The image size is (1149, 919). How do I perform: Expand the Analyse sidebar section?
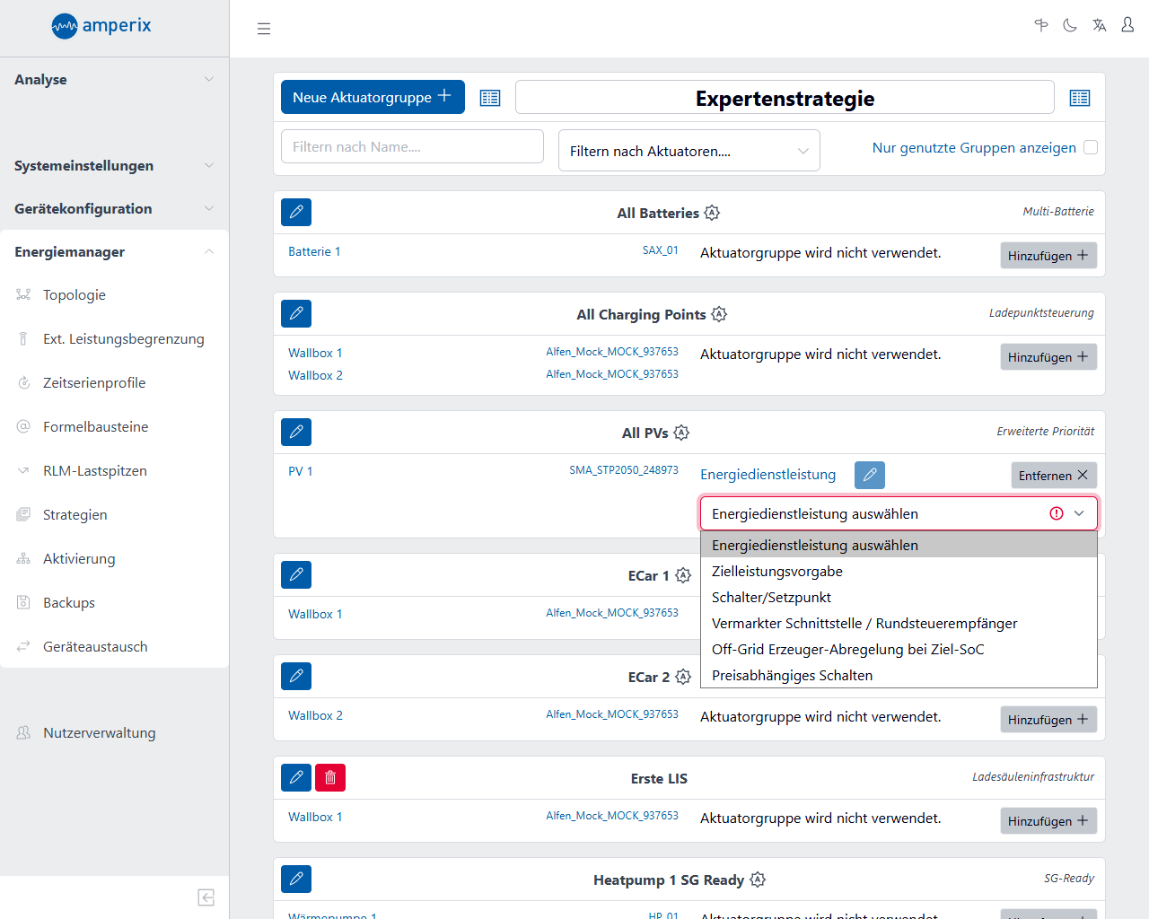(114, 80)
